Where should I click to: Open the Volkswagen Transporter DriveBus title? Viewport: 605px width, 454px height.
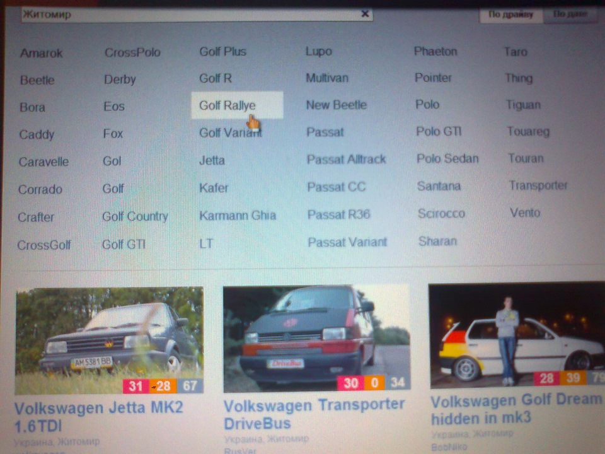click(314, 414)
